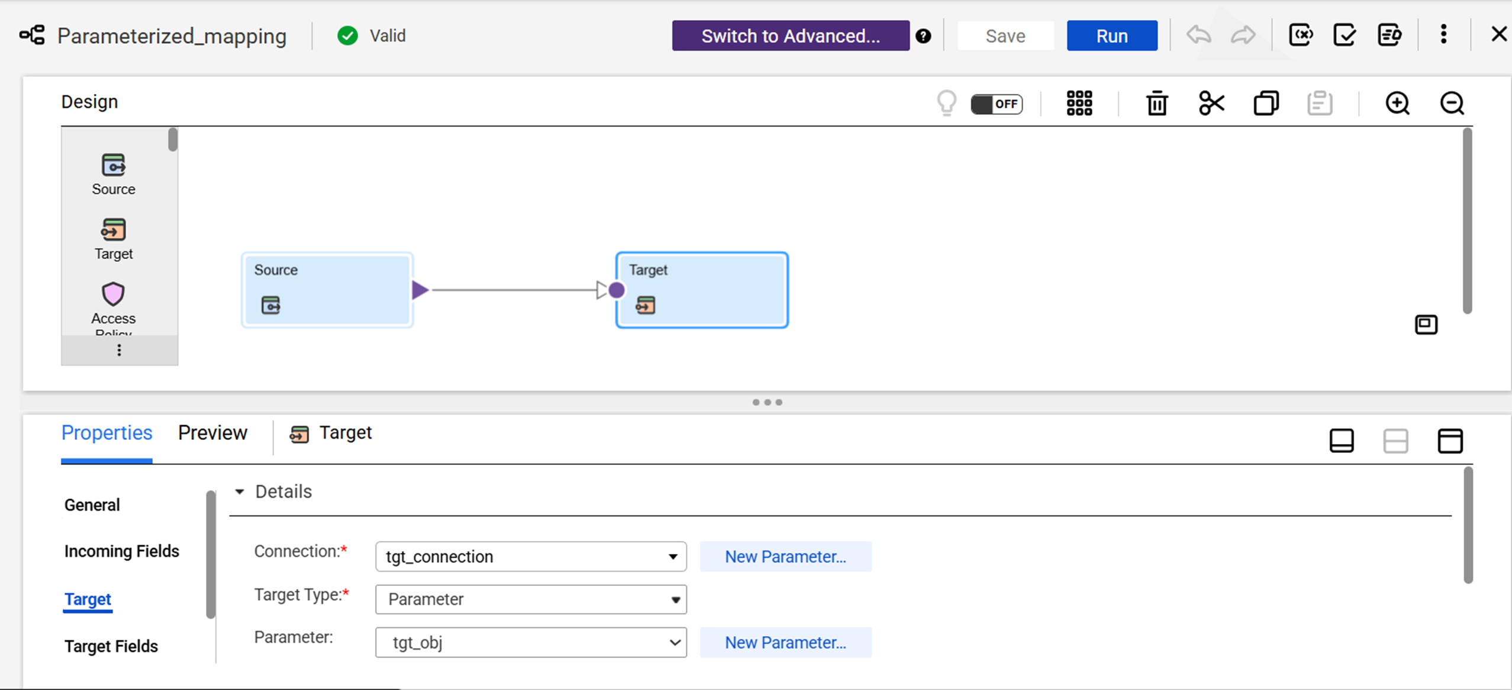The height and width of the screenshot is (690, 1512).
Task: Show more palette options via three dots
Action: (x=120, y=350)
